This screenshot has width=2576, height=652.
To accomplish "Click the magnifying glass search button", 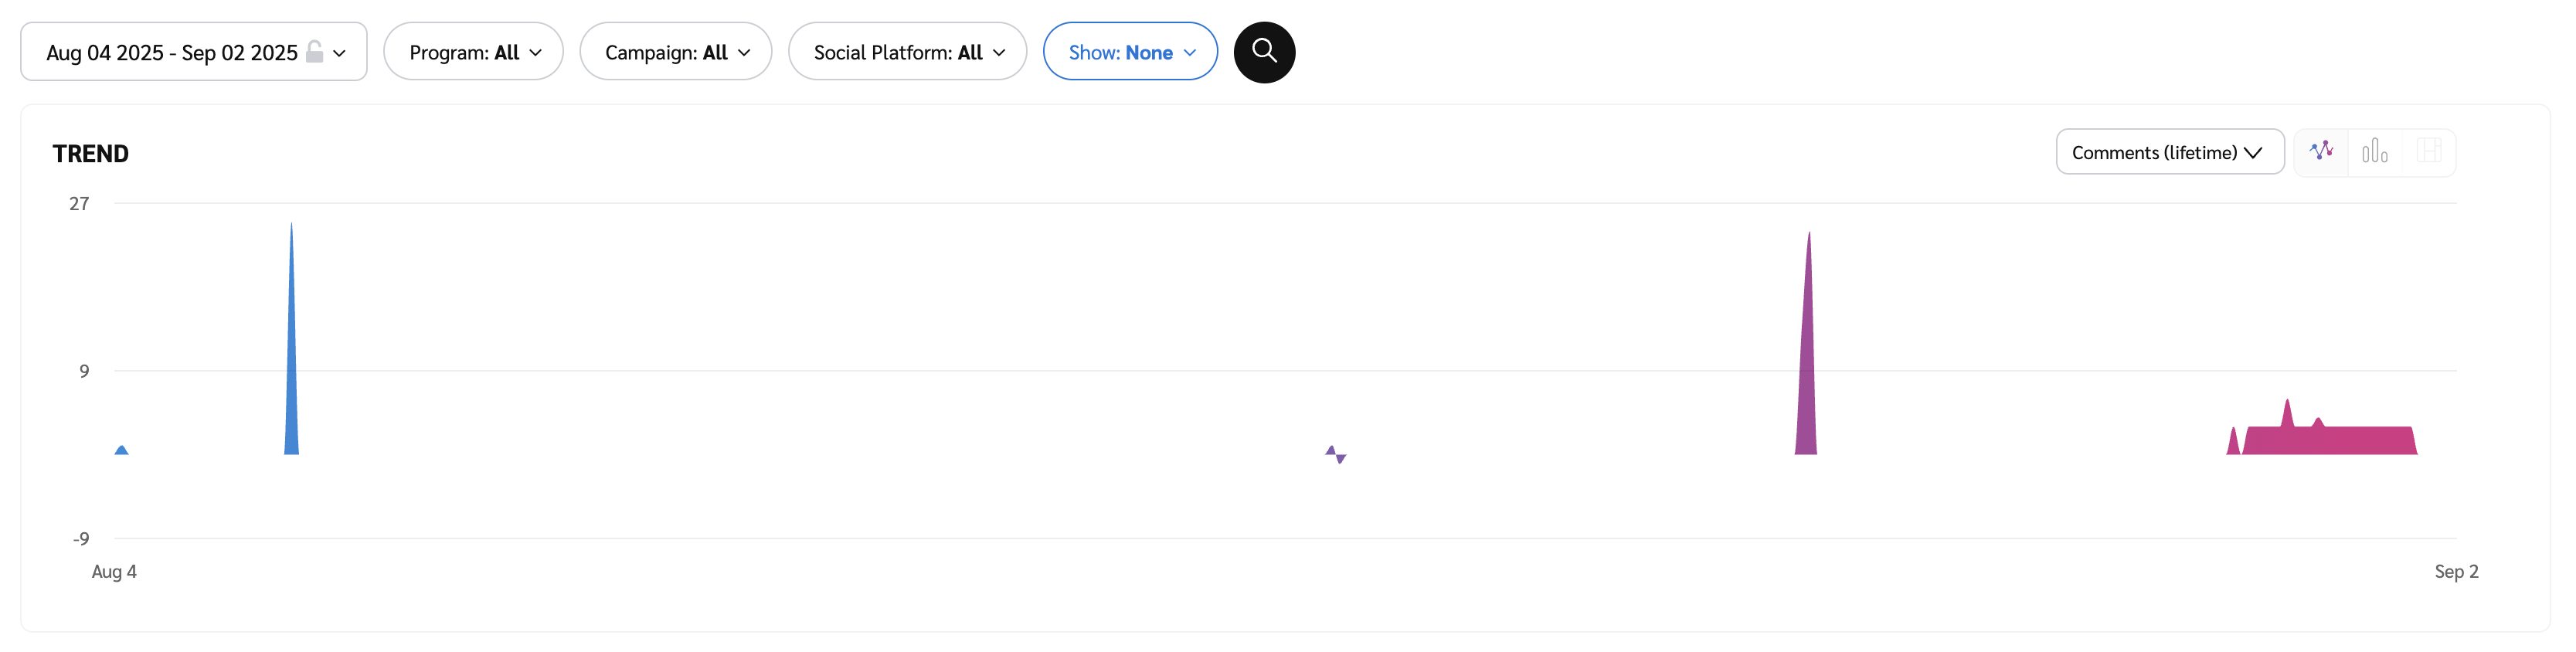I will pyautogui.click(x=1264, y=52).
